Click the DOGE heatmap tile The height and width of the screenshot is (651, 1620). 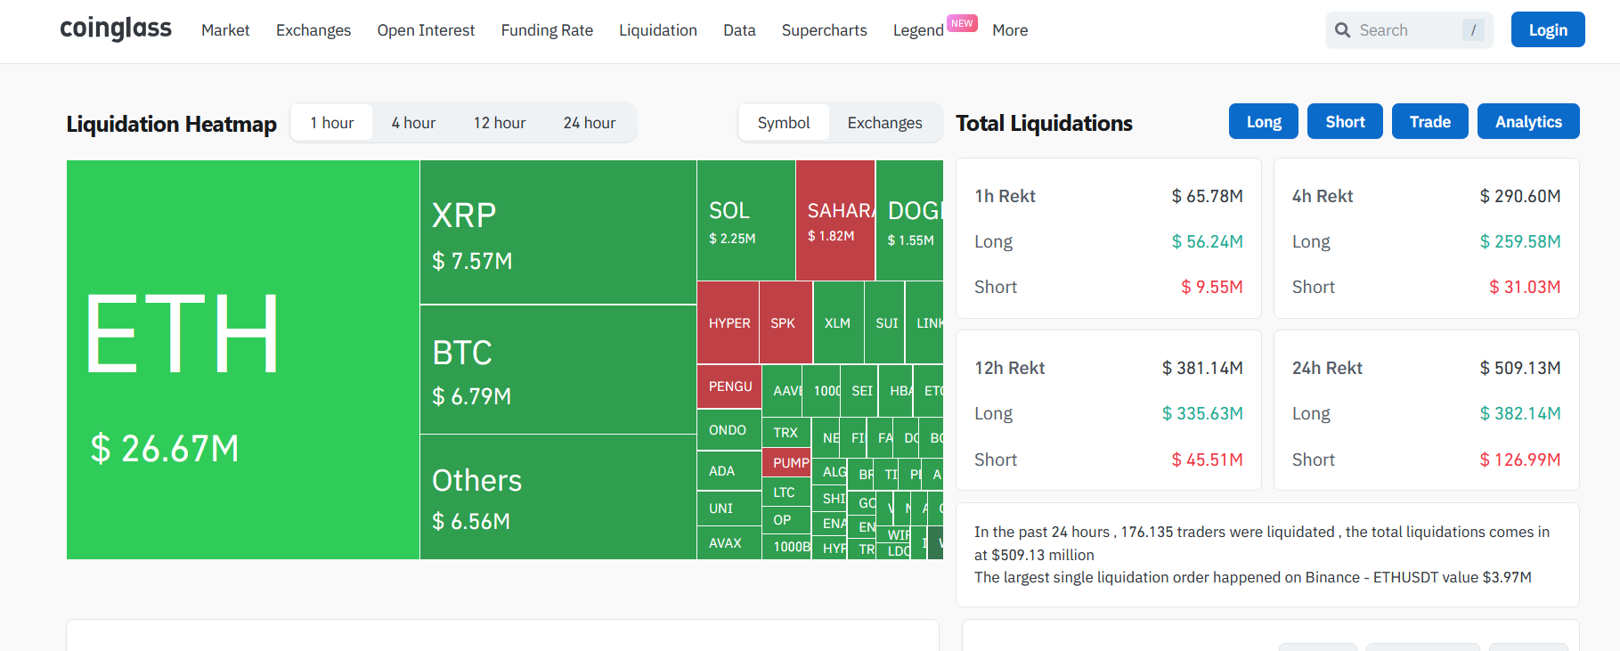click(909, 220)
